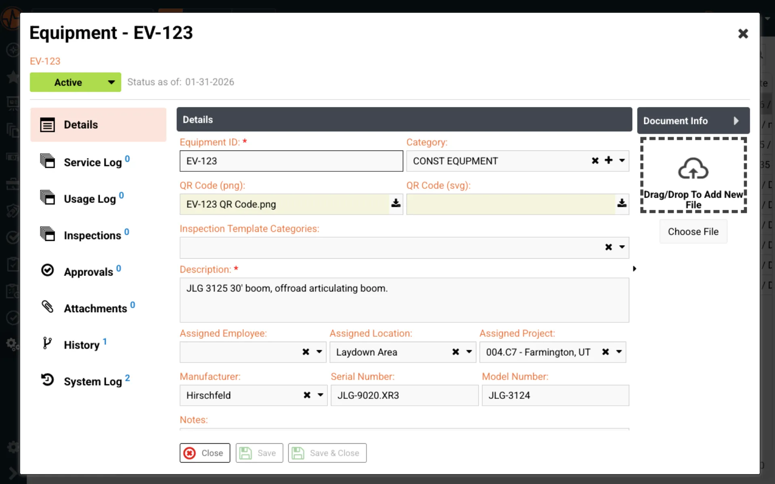Click the cloud upload icon
The height and width of the screenshot is (484, 775).
click(x=693, y=168)
